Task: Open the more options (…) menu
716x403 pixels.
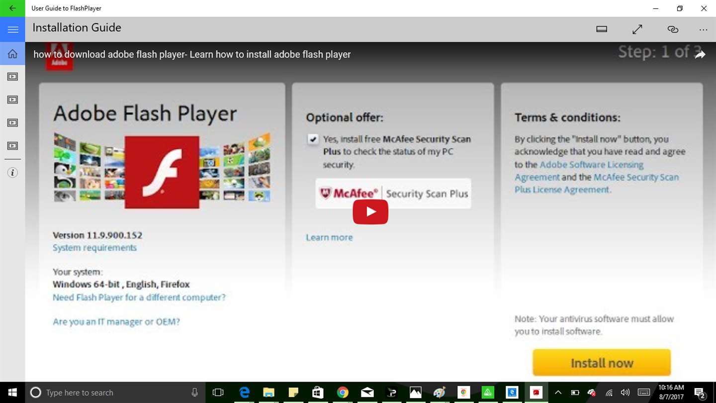Action: coord(703,29)
